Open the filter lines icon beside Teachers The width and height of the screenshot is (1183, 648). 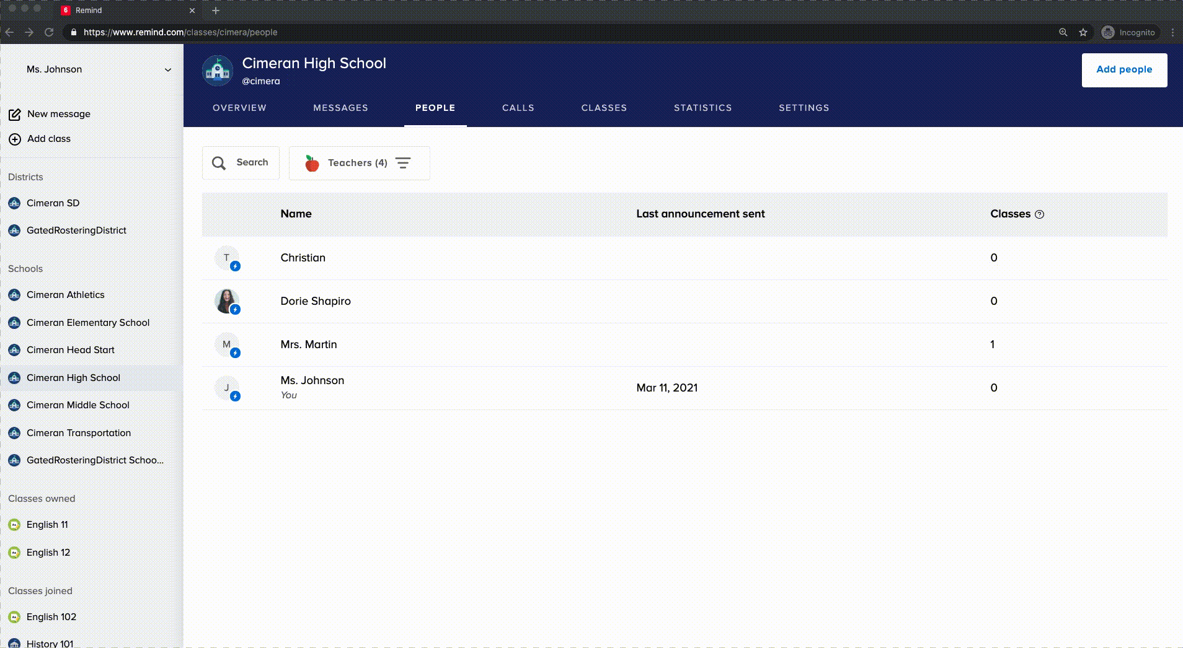404,163
